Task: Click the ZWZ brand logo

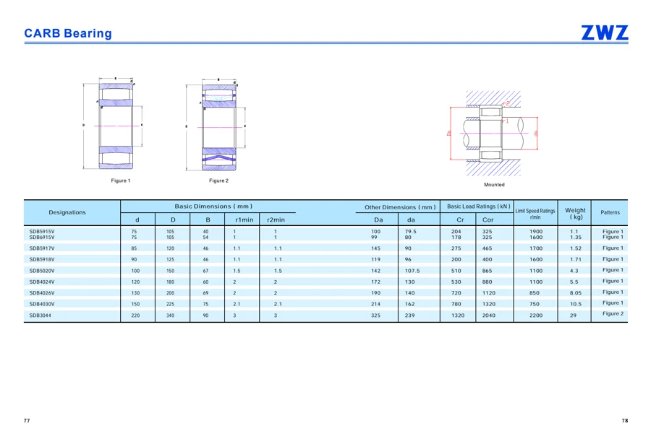Action: coord(605,32)
